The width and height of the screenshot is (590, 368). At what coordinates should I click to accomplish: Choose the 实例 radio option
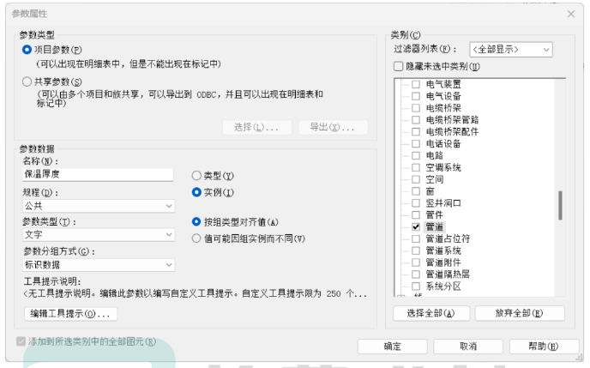click(x=196, y=192)
